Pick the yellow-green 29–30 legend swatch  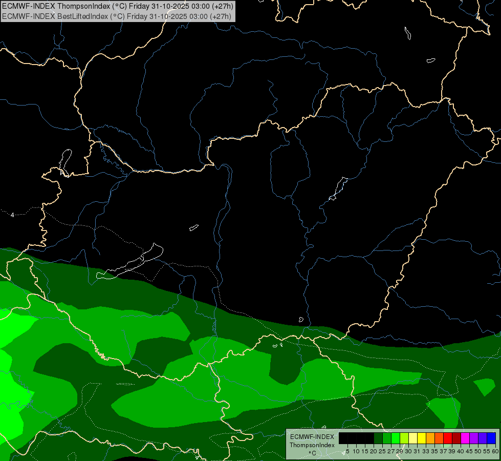(x=404, y=438)
